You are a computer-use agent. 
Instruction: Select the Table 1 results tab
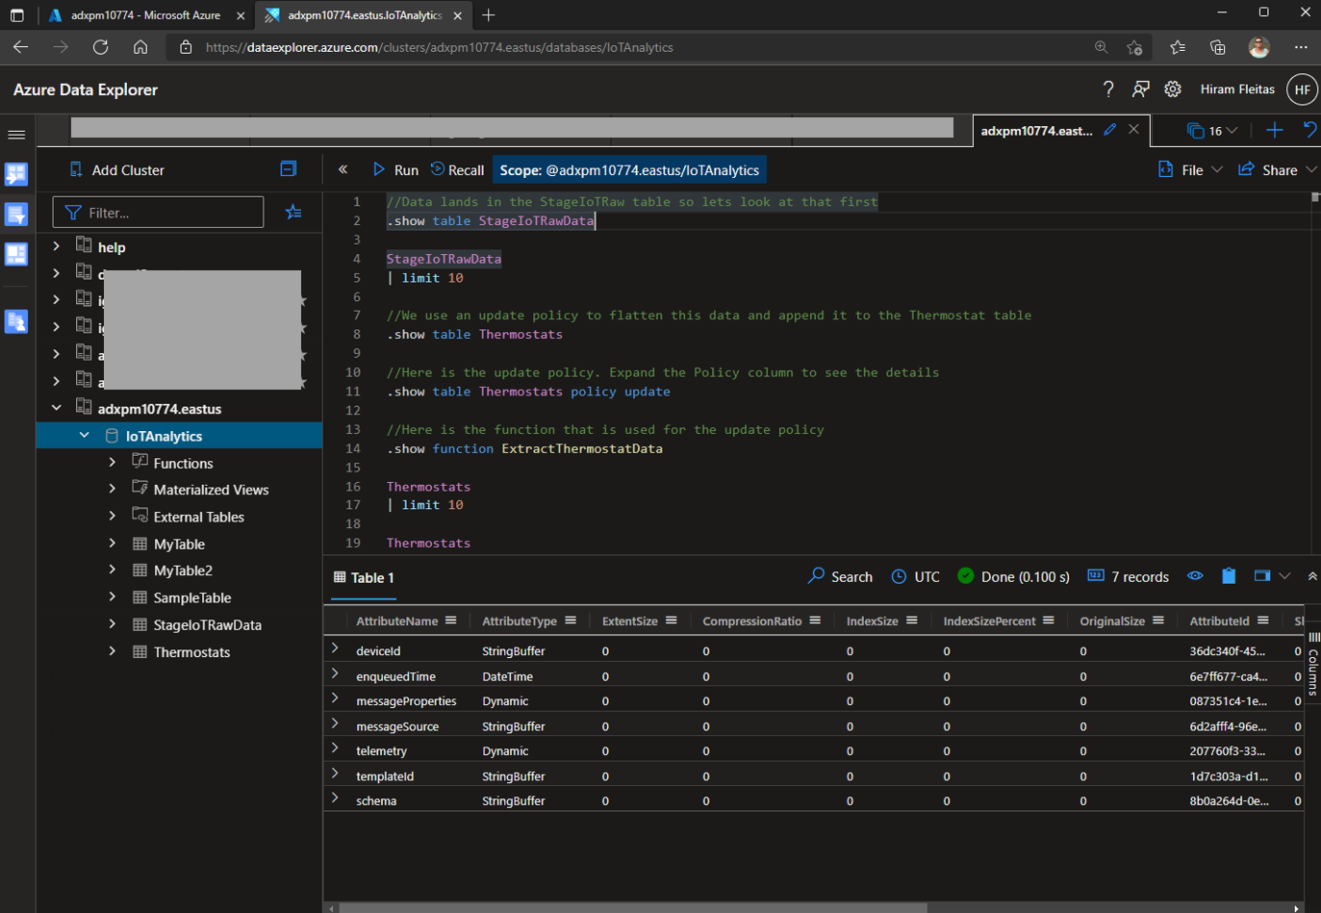[364, 577]
